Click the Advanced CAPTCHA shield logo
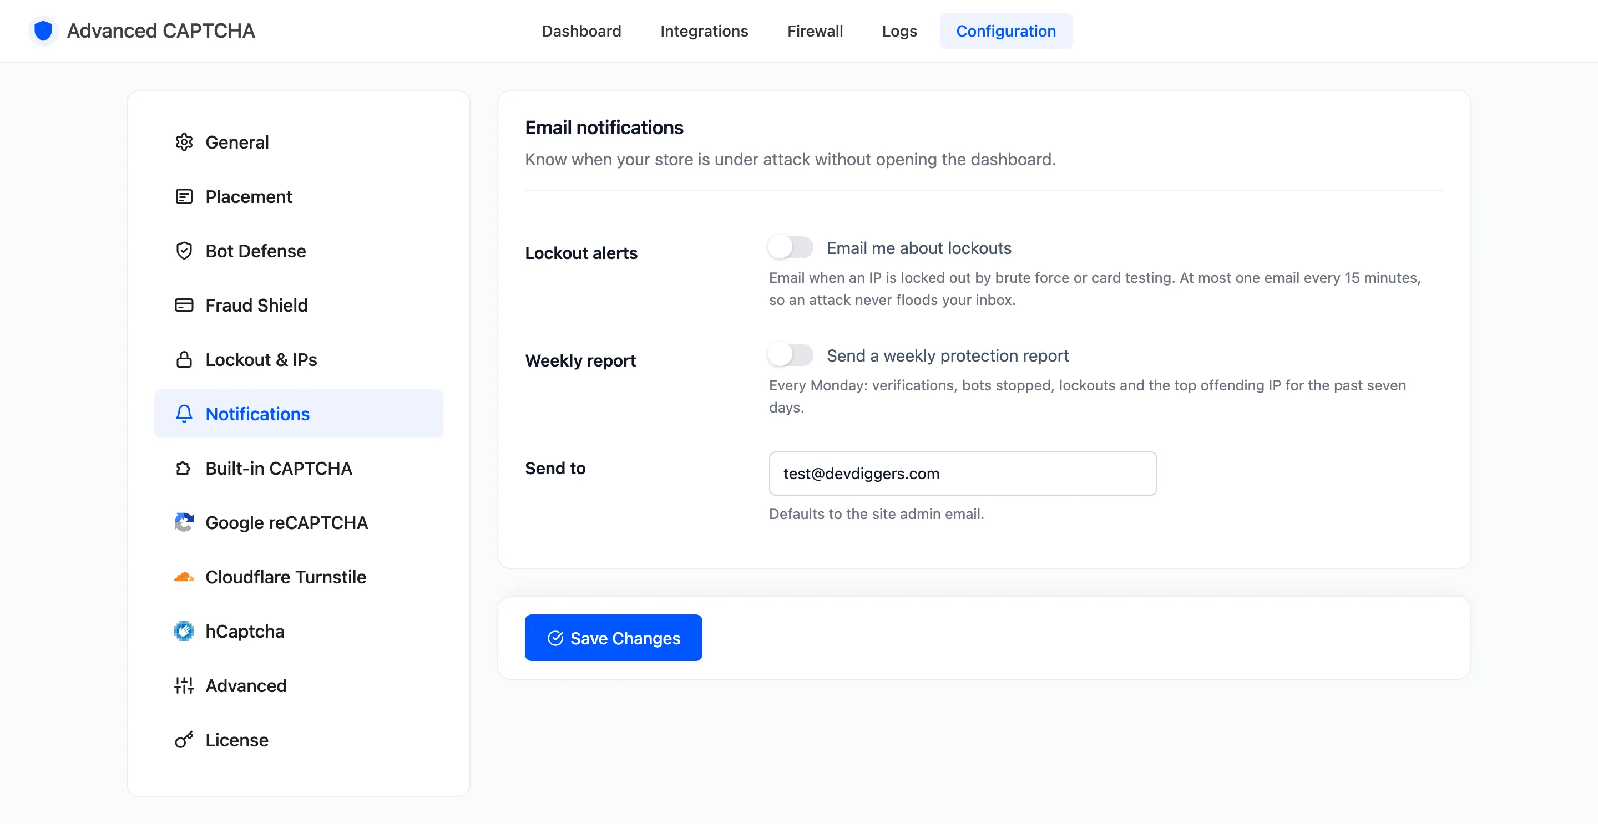The width and height of the screenshot is (1598, 824). 43,30
